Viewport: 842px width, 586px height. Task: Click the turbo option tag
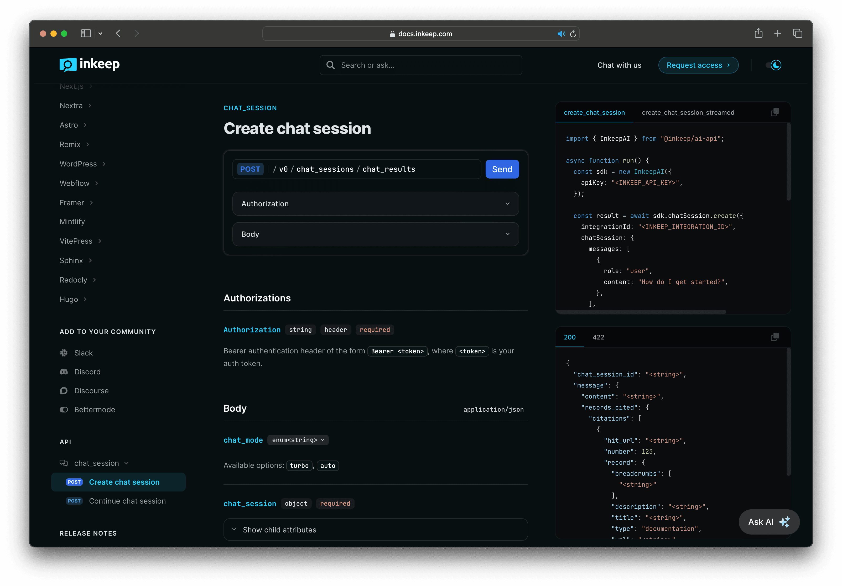tap(299, 466)
